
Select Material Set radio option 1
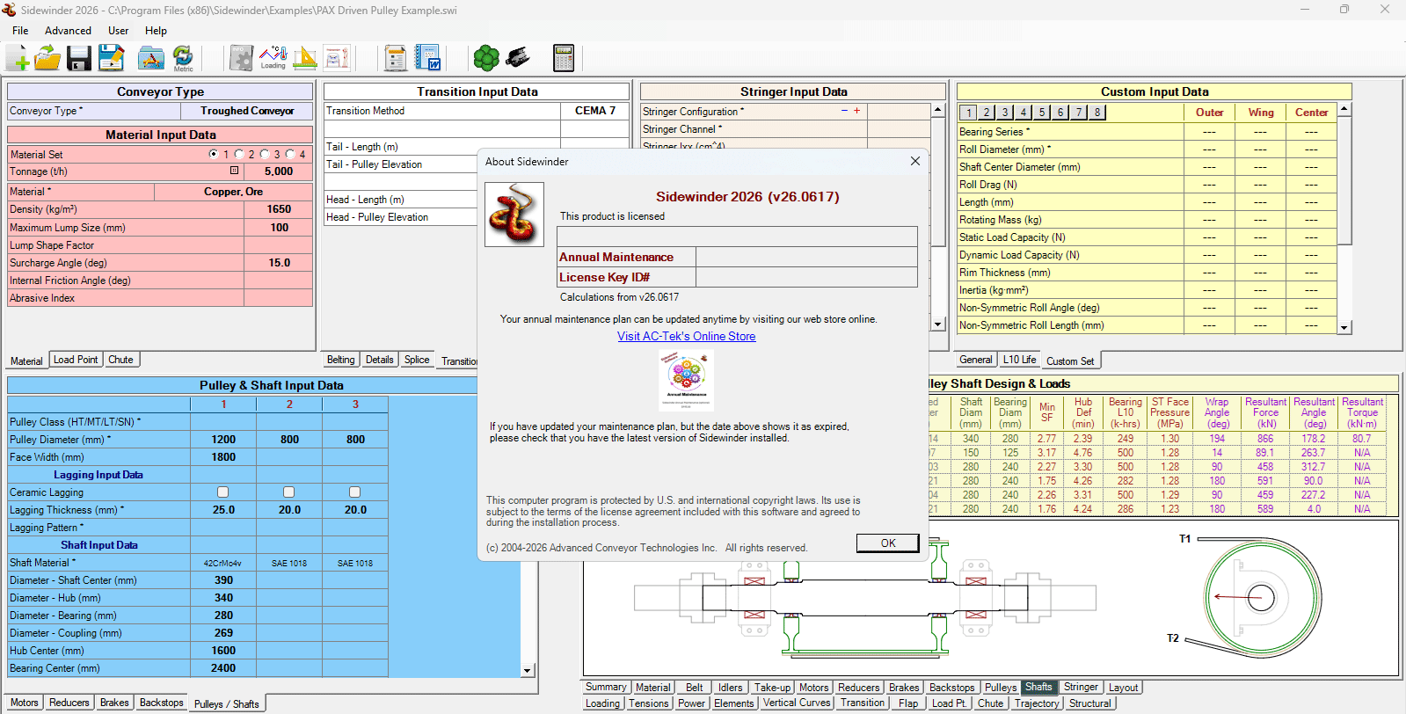(214, 154)
